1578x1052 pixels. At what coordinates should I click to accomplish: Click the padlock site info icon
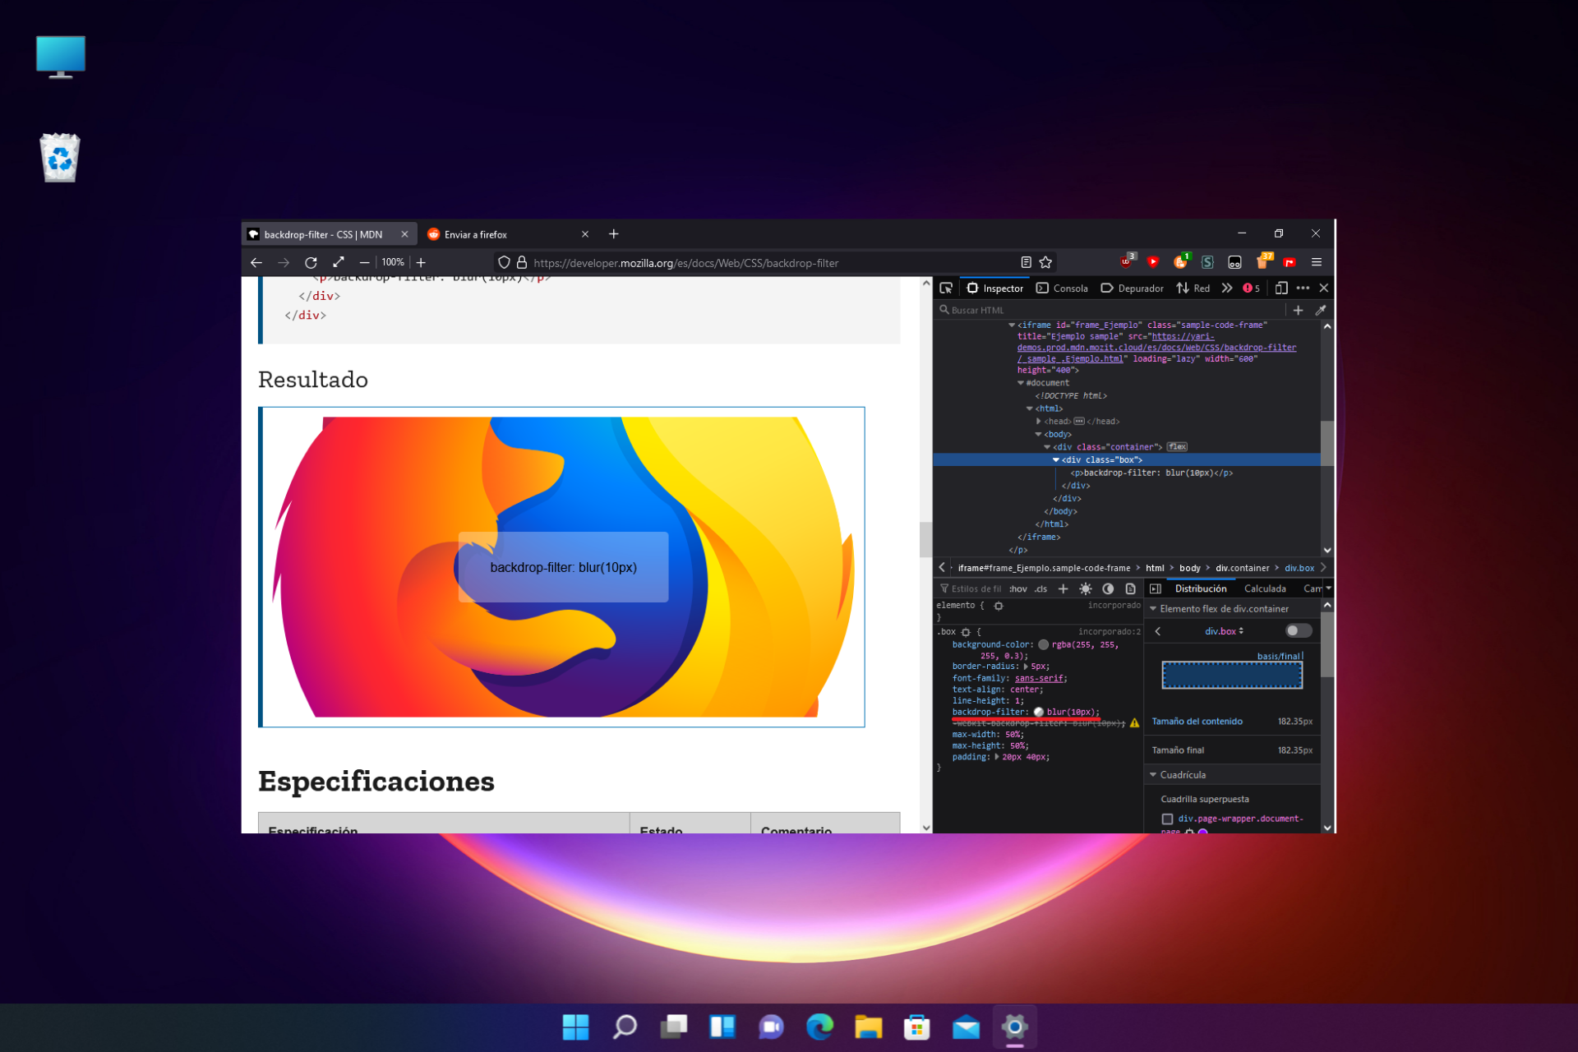coord(521,263)
